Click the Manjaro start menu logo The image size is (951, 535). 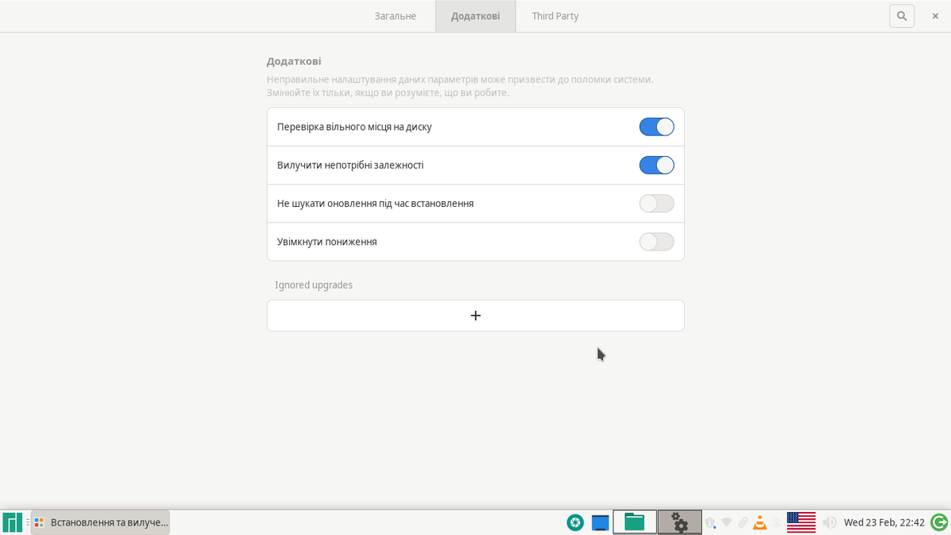[12, 522]
